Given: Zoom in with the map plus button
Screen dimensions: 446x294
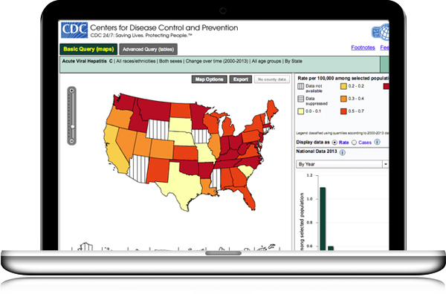Looking at the screenshot, I should [71, 91].
